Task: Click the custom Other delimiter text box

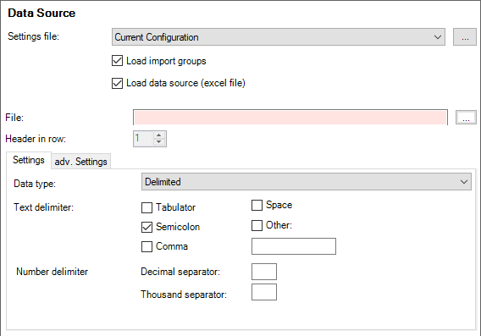Action: coord(294,246)
